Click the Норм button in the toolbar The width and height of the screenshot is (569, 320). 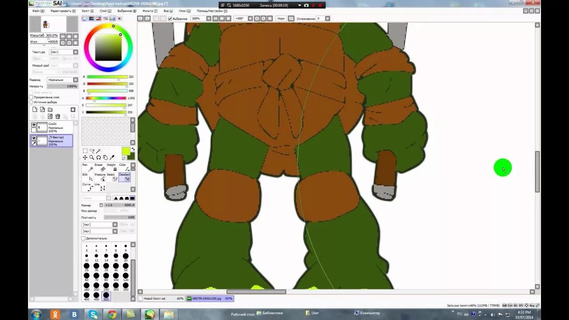click(x=281, y=19)
